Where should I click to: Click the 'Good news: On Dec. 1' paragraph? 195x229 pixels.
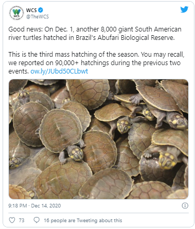[95, 33]
